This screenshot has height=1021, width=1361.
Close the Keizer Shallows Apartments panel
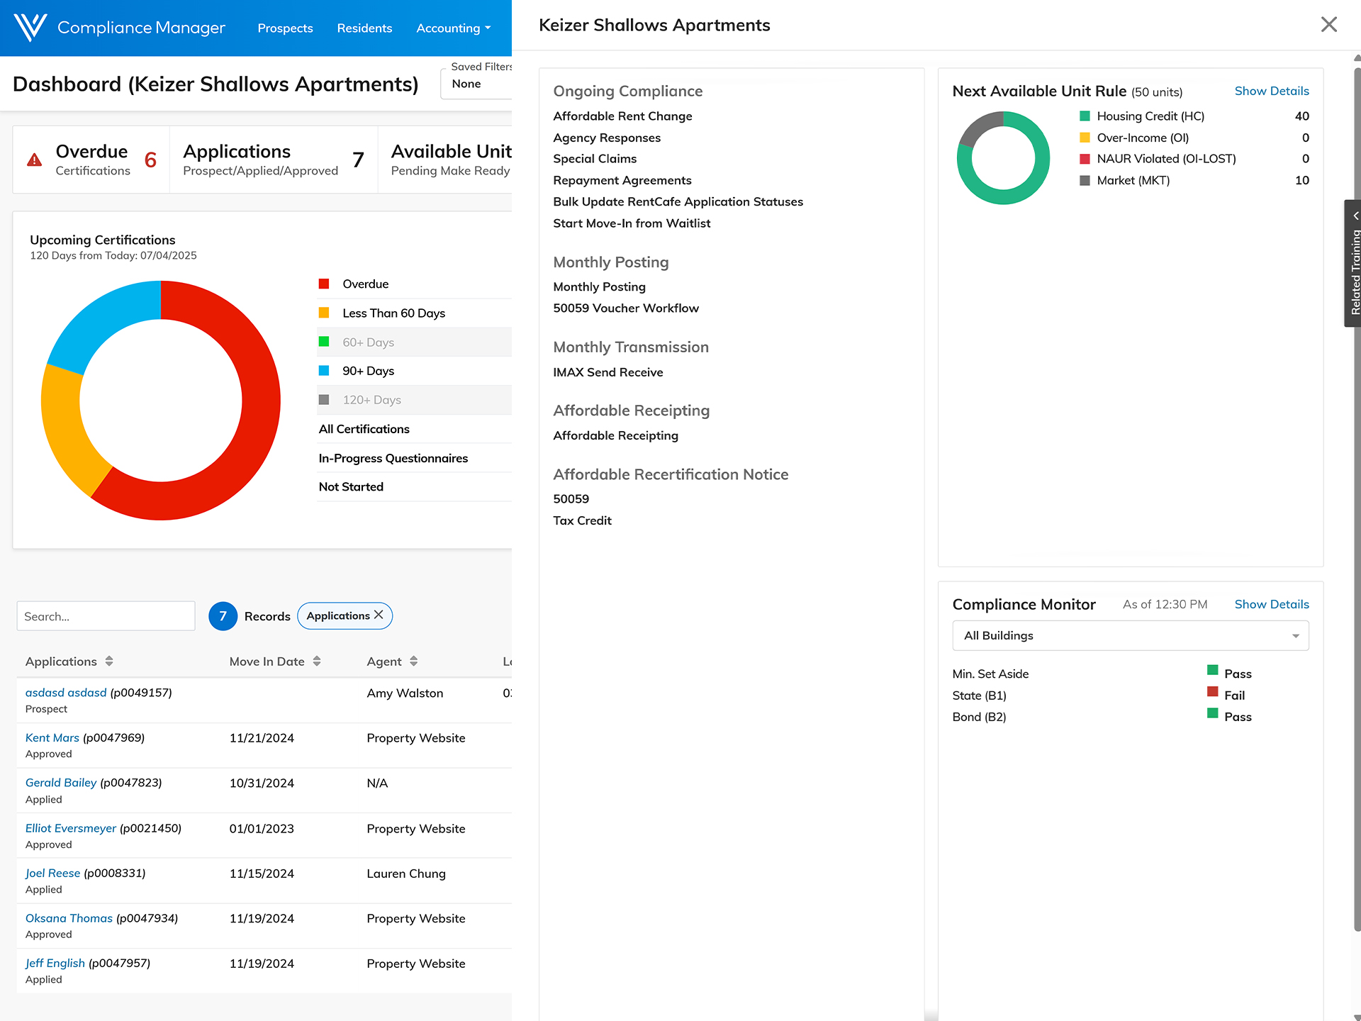[x=1328, y=25]
